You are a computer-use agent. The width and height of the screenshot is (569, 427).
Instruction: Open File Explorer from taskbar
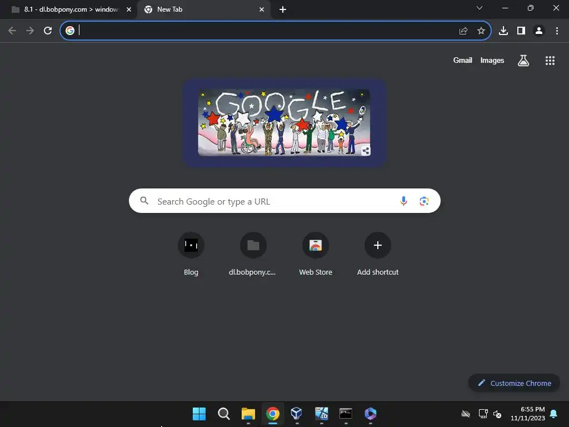point(248,414)
